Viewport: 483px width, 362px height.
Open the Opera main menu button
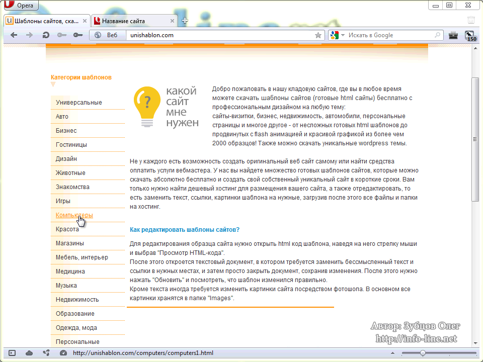(x=20, y=6)
